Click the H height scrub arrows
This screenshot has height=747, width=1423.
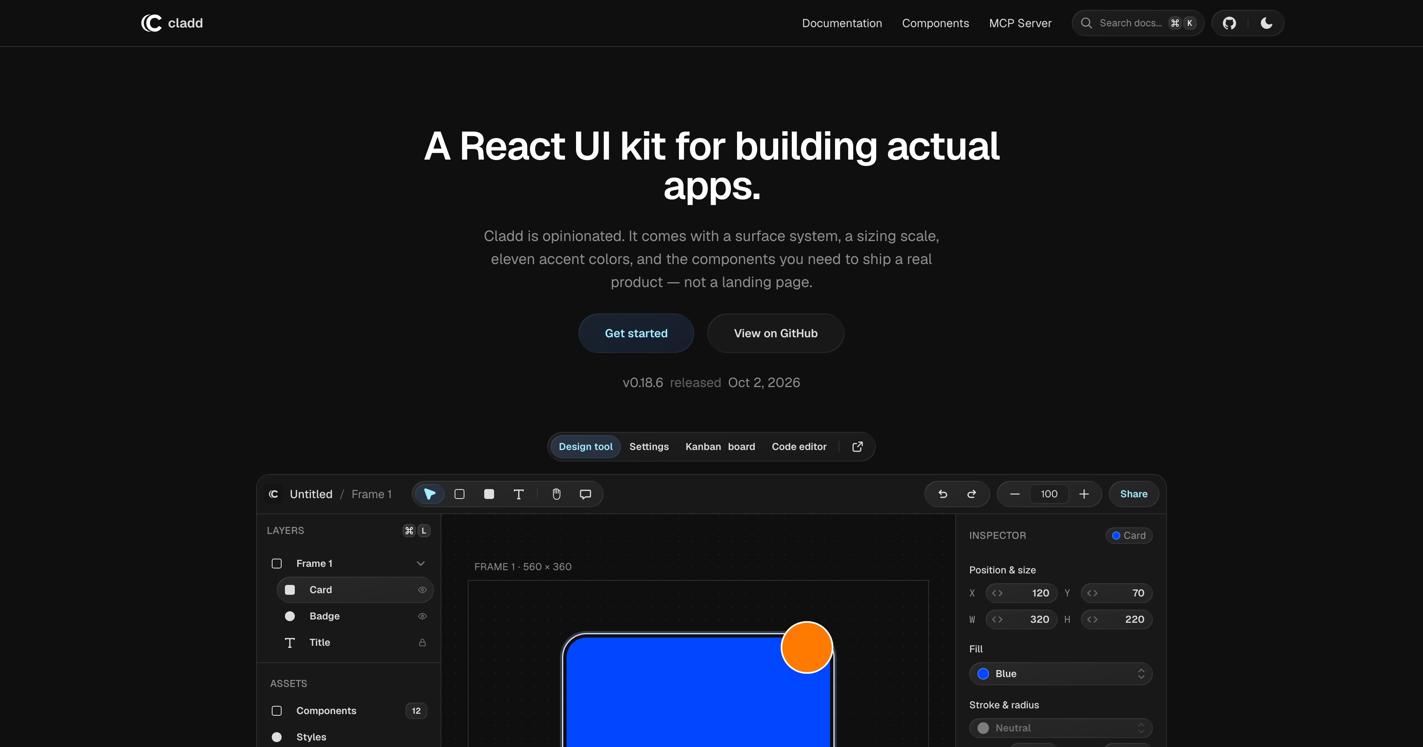1092,619
